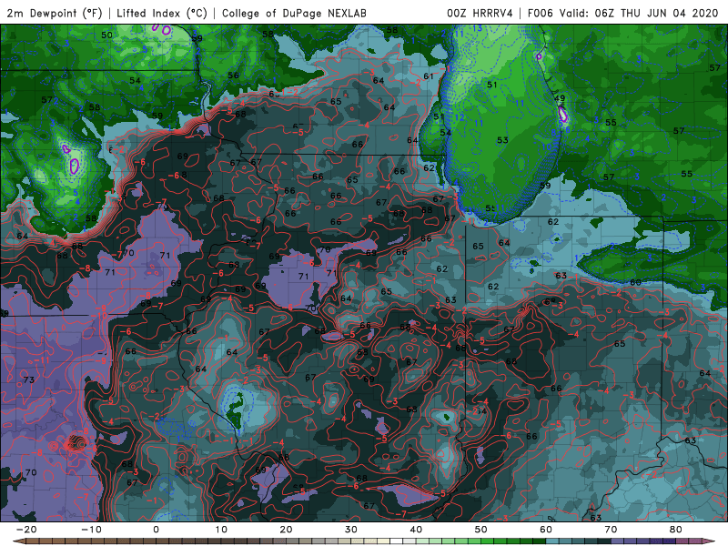Click the '20' tick label on the color scale
Screen dimensions: 728x546
click(286, 530)
